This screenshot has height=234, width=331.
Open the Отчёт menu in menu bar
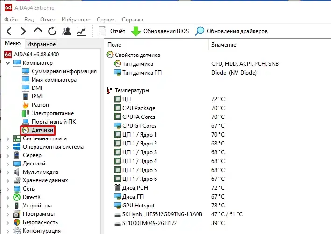(48, 20)
